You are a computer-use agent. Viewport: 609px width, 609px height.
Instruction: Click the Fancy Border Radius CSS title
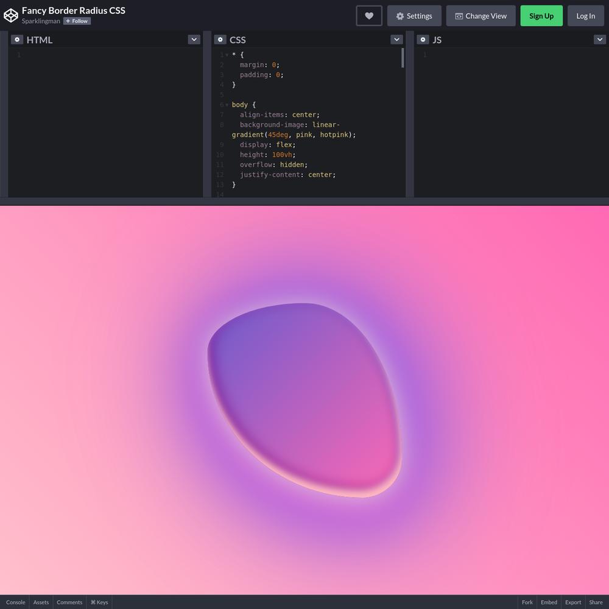tap(74, 10)
